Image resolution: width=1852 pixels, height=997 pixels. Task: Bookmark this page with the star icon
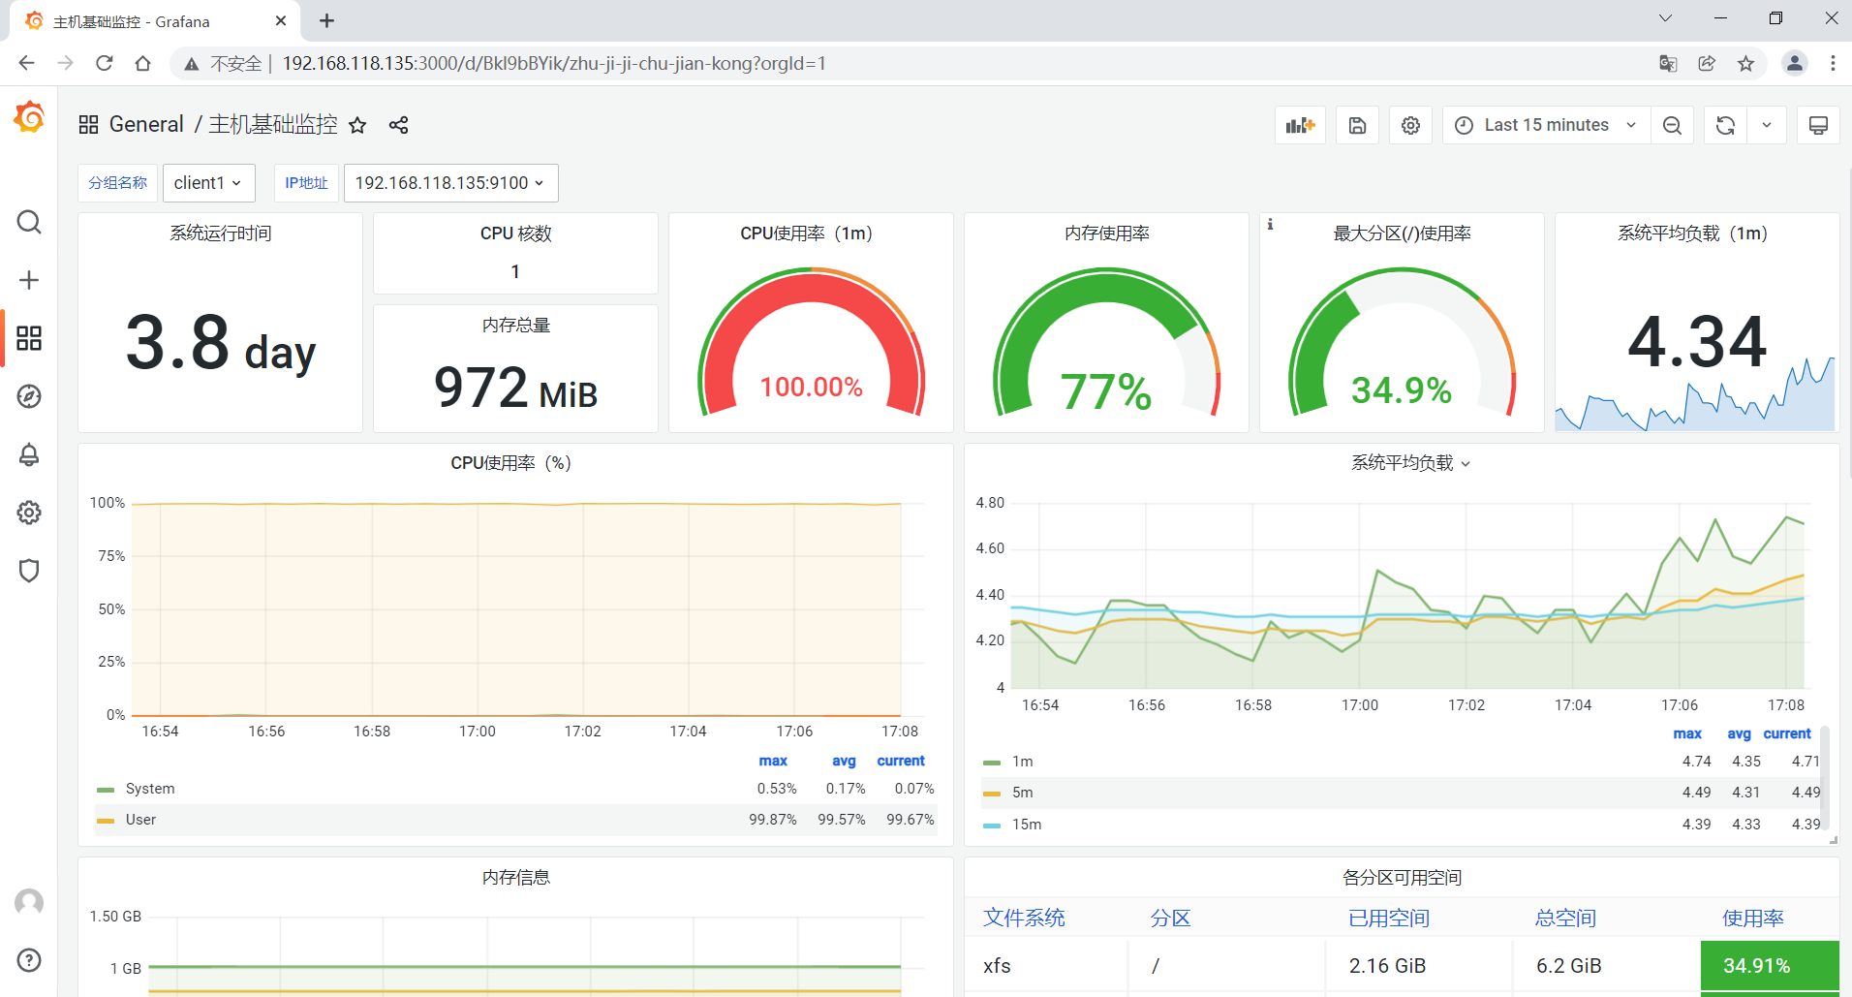[x=1745, y=63]
